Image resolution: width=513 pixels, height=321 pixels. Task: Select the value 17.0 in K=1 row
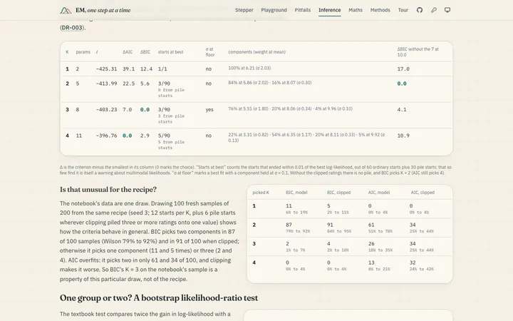403,68
